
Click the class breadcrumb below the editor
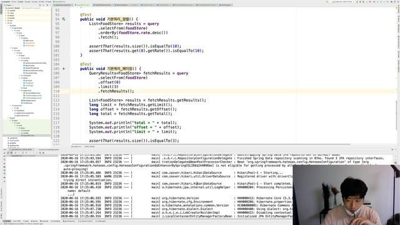76,146
